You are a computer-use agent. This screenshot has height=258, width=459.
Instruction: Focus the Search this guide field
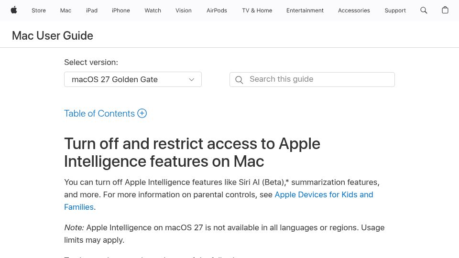point(312,79)
